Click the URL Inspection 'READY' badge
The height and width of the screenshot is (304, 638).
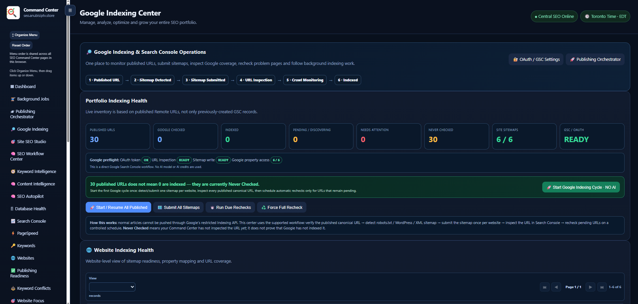click(184, 160)
